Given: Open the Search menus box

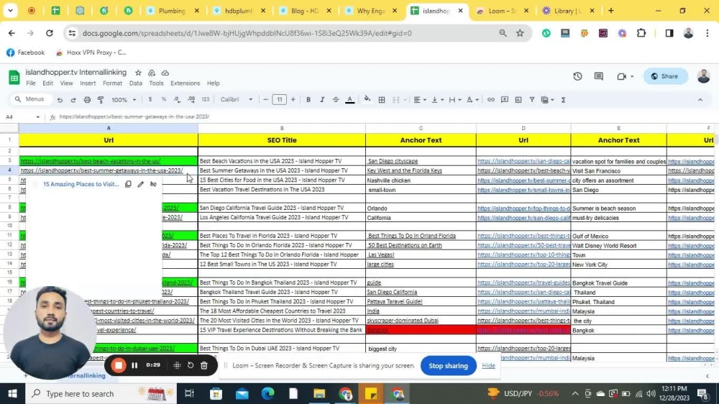Looking at the screenshot, I should click(29, 99).
